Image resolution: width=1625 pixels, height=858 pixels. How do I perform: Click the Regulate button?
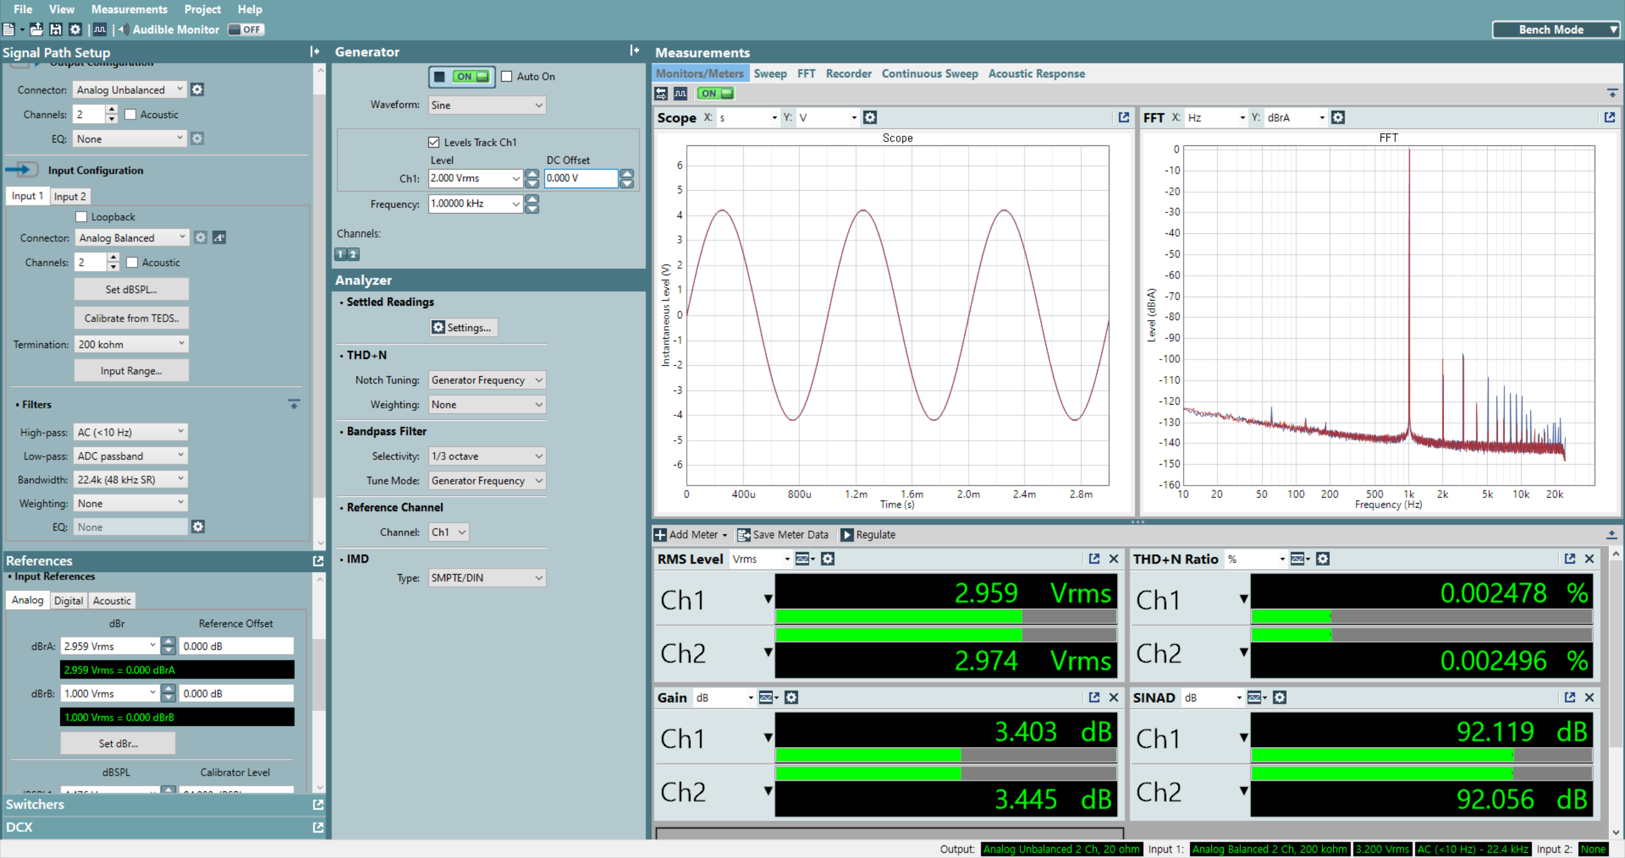(868, 535)
